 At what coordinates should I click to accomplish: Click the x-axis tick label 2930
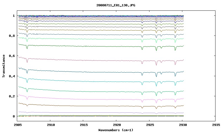(x=183, y=125)
